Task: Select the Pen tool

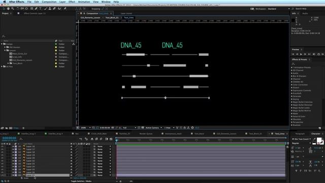Action: pos(36,9)
